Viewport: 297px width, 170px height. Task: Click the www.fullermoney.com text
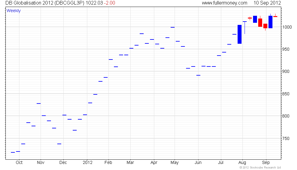(225, 3)
